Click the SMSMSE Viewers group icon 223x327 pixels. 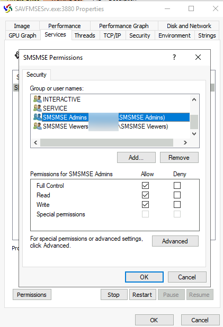[x=38, y=126]
